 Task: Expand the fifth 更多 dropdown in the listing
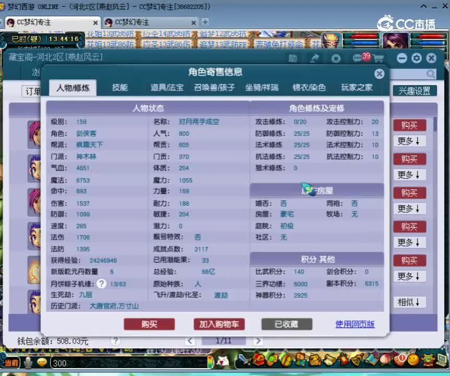pos(409,276)
